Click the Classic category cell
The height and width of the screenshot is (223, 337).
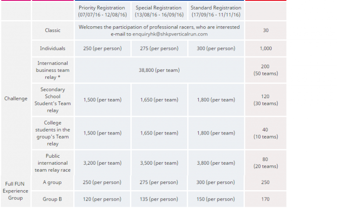[x=53, y=30]
